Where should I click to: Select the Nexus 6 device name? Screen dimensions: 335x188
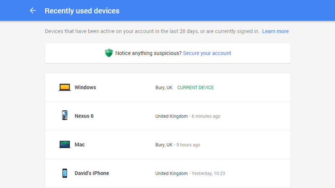click(x=84, y=116)
